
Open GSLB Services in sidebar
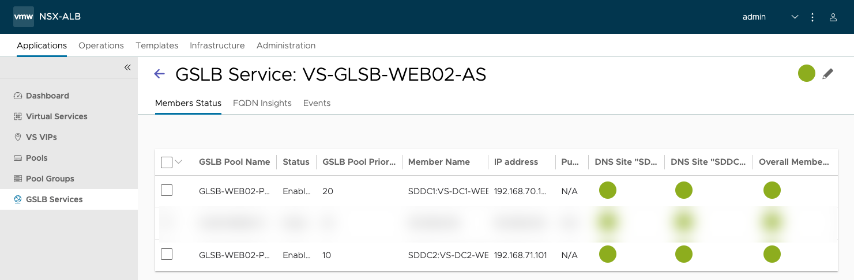[69, 199]
